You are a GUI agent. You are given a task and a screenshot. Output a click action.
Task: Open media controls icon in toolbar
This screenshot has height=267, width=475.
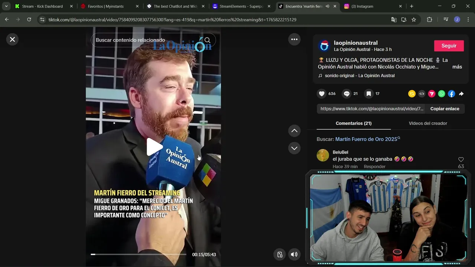446,20
